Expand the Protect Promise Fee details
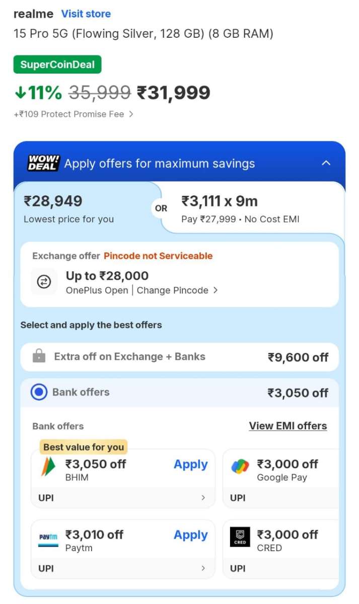The height and width of the screenshot is (604, 359). (x=131, y=114)
